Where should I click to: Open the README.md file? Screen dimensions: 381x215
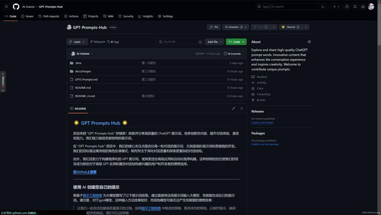[x=83, y=88]
